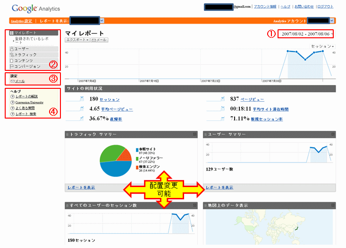Image resolution: width=346 pixels, height=248 pixels.
Task: Click the flag icon beside コンバージョン
Action: click(x=12, y=66)
